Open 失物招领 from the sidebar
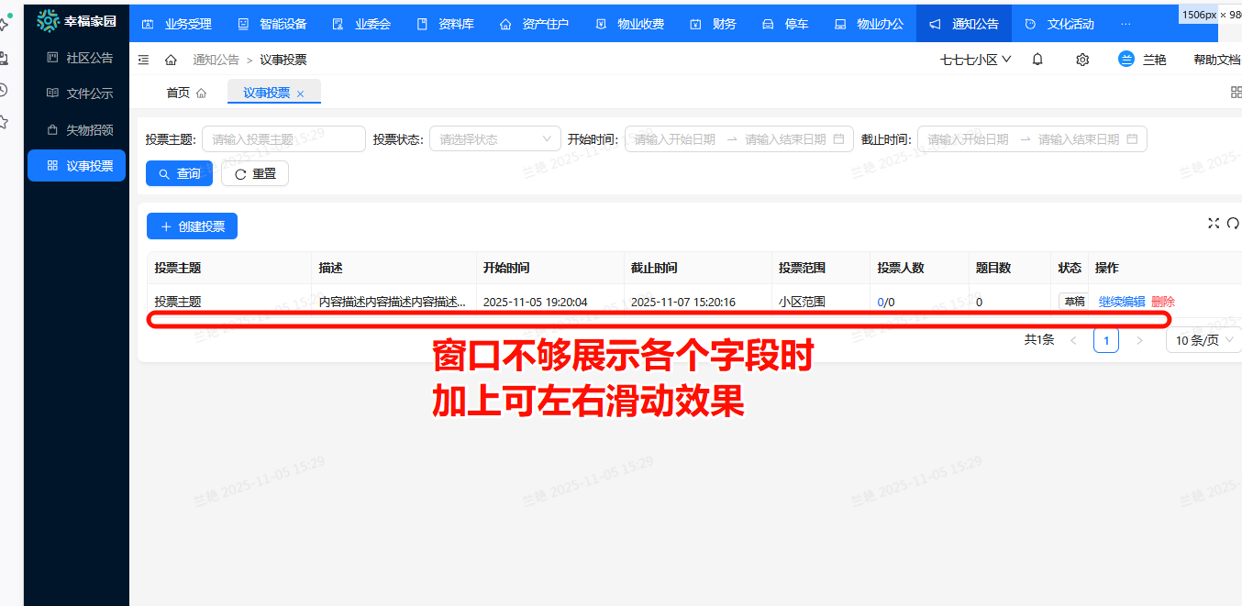 [x=77, y=128]
